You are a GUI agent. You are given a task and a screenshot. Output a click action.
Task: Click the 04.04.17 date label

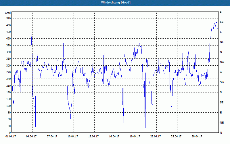(x=31, y=137)
